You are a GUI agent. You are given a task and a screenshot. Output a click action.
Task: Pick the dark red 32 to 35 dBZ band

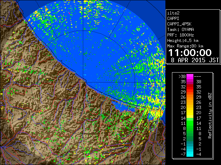pos(190,87)
